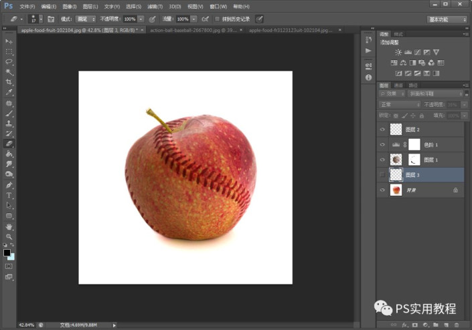Select the Type tool

pos(9,196)
